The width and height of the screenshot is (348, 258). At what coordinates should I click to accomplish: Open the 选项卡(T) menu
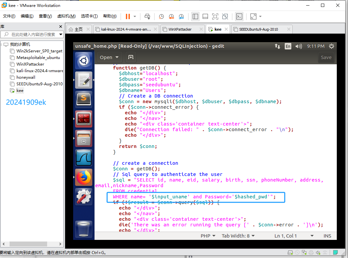[89, 16]
